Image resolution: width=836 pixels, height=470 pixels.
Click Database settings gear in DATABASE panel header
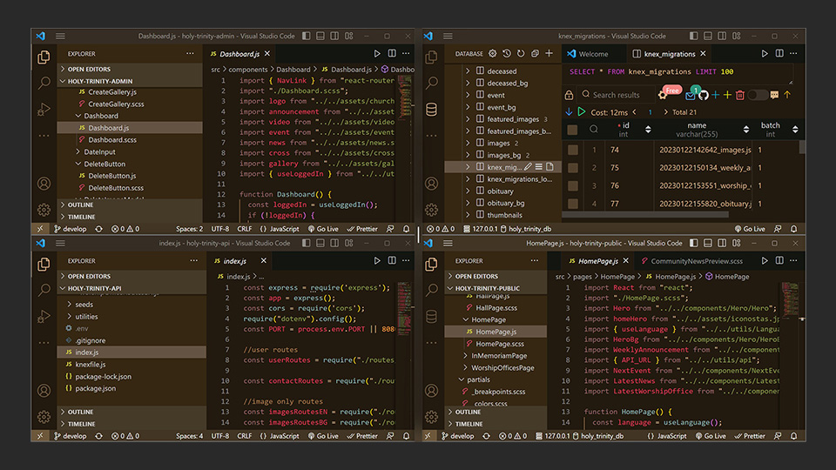pos(493,53)
